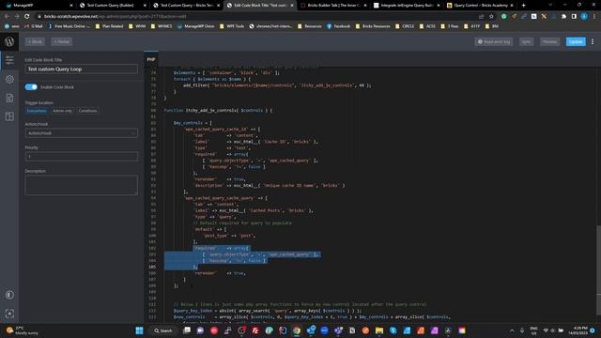This screenshot has width=601, height=338.
Task: Open the tab search dropdown in Chrome
Action: click(x=550, y=6)
